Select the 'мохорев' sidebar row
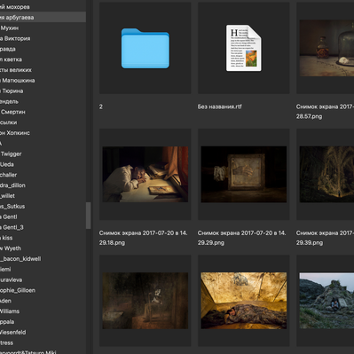Image resolution: width=354 pixels, height=354 pixels. point(43,7)
